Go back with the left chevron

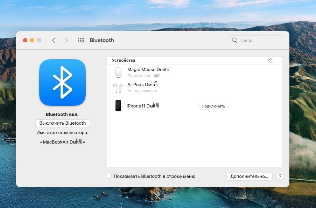click(54, 40)
